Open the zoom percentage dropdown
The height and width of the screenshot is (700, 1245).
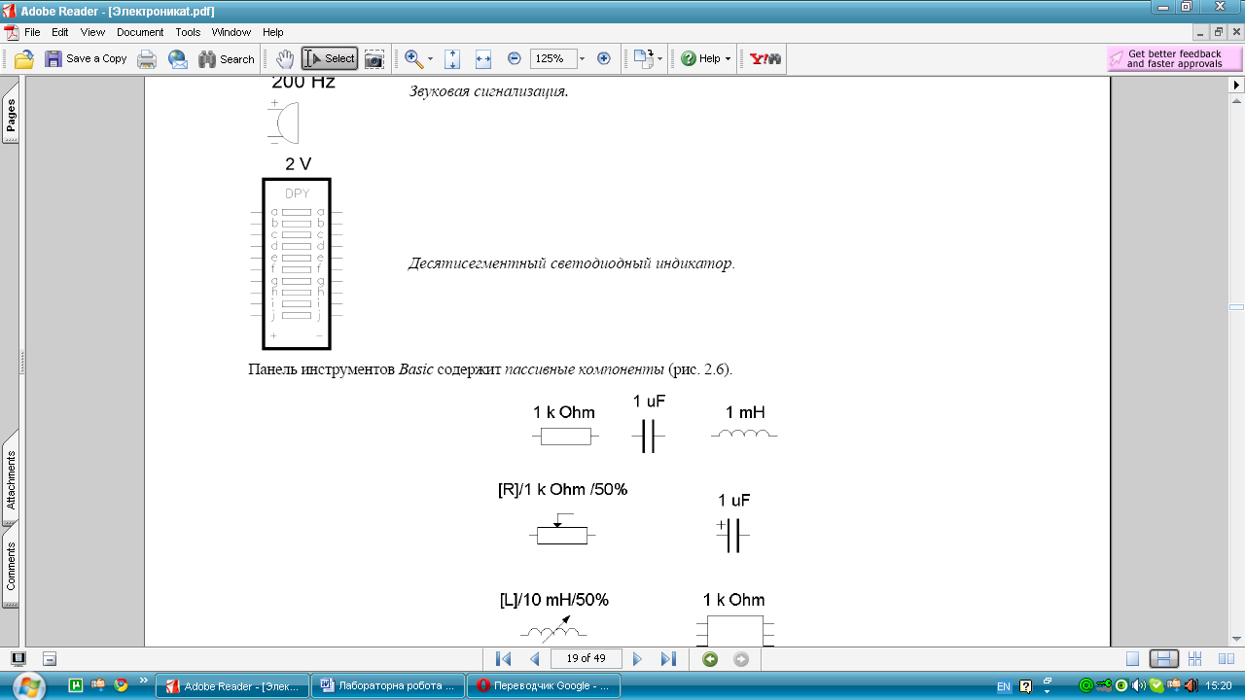point(582,59)
